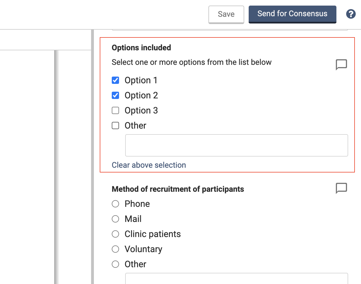Click the help question mark icon

(x=351, y=14)
